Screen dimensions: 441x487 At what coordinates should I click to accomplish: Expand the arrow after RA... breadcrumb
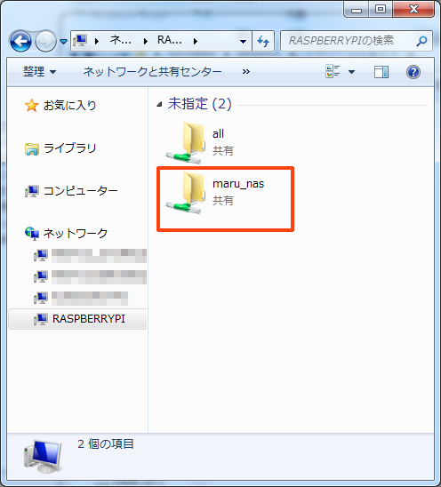196,41
